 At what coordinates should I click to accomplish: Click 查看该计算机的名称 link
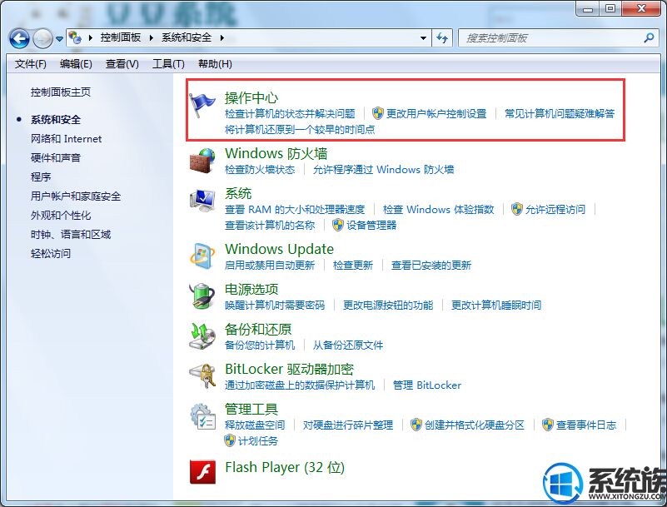270,225
